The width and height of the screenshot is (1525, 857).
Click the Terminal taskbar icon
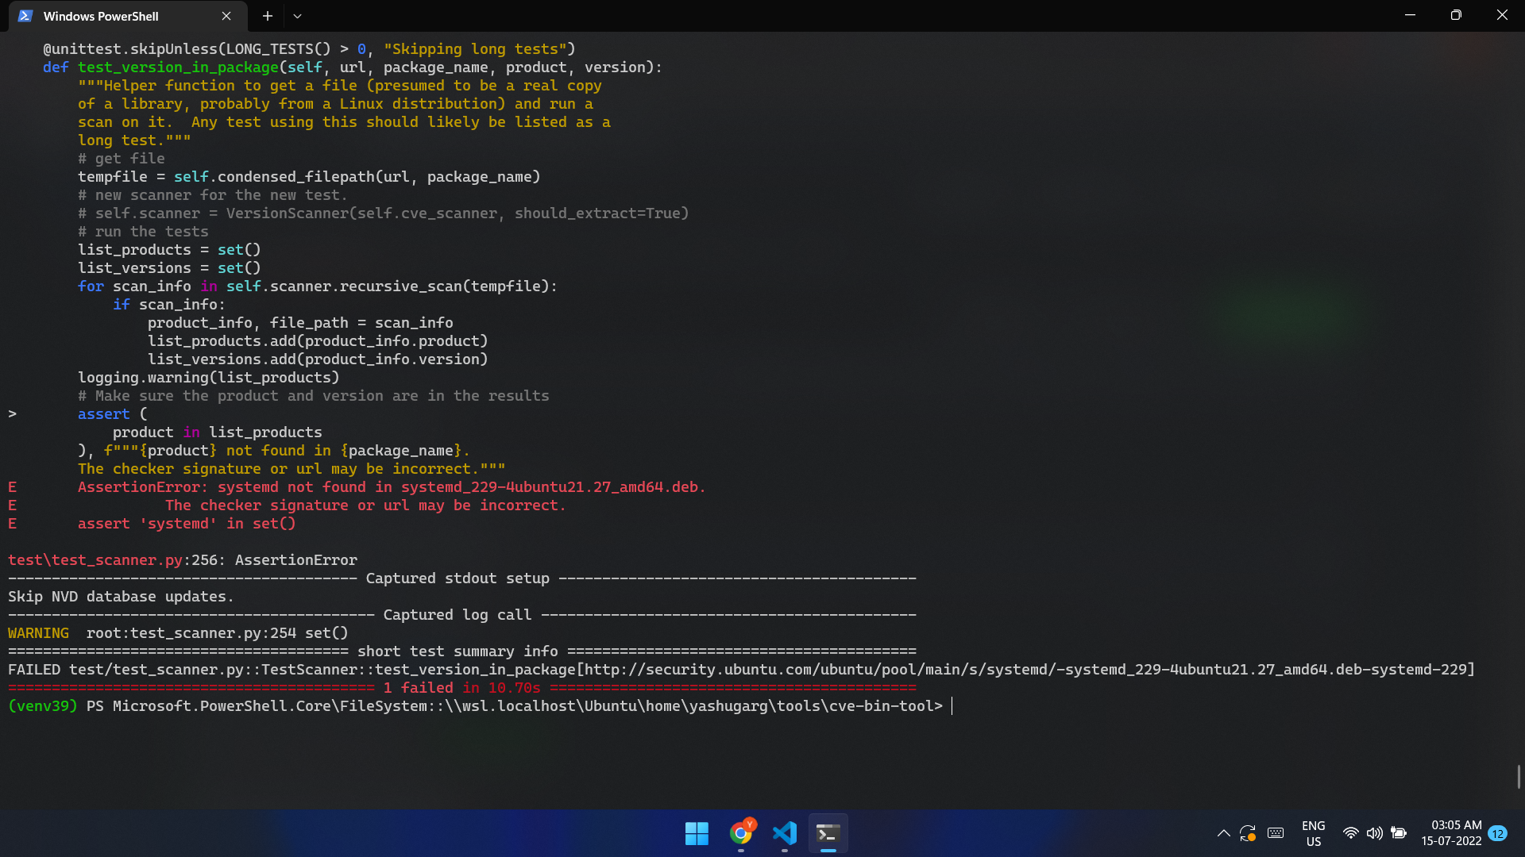click(828, 833)
